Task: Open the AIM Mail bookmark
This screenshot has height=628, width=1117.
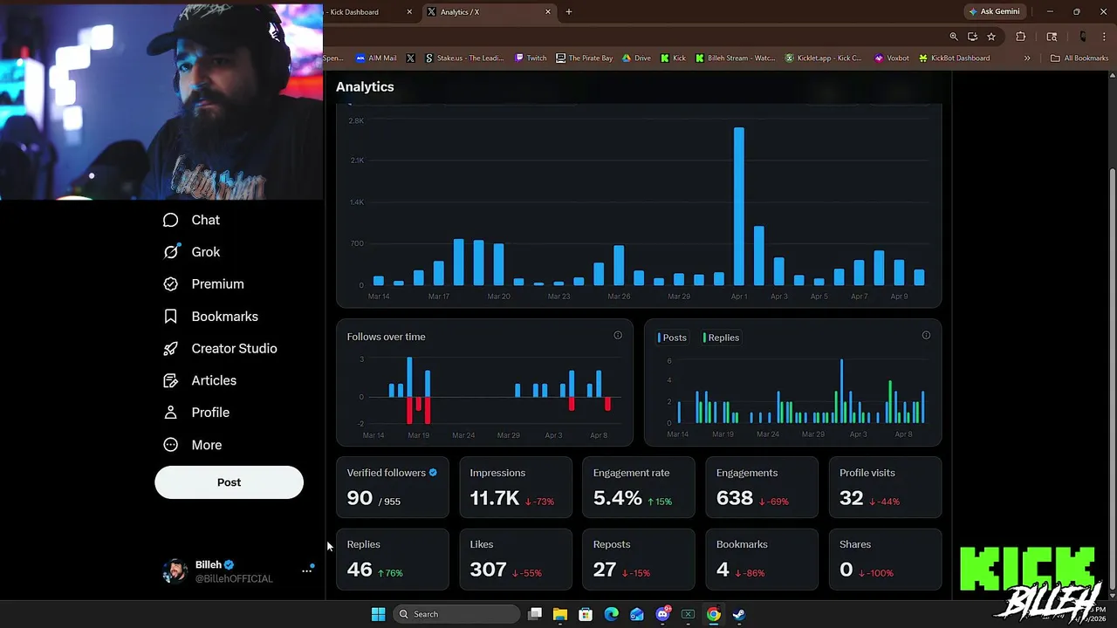Action: coord(376,58)
